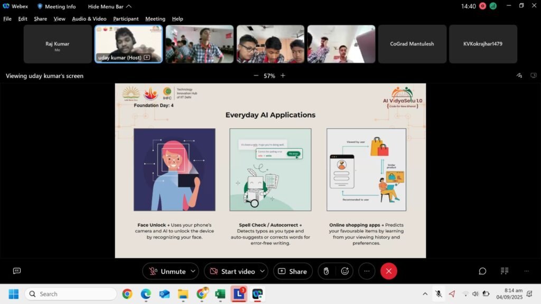This screenshot has height=304, width=541.
Task: Expand the audio options arrow beside Unmute
Action: point(193,271)
